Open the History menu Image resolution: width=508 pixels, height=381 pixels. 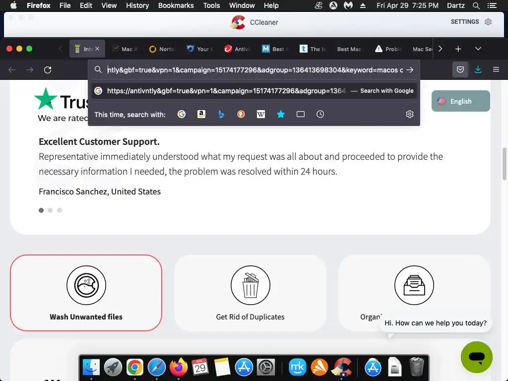tap(137, 5)
